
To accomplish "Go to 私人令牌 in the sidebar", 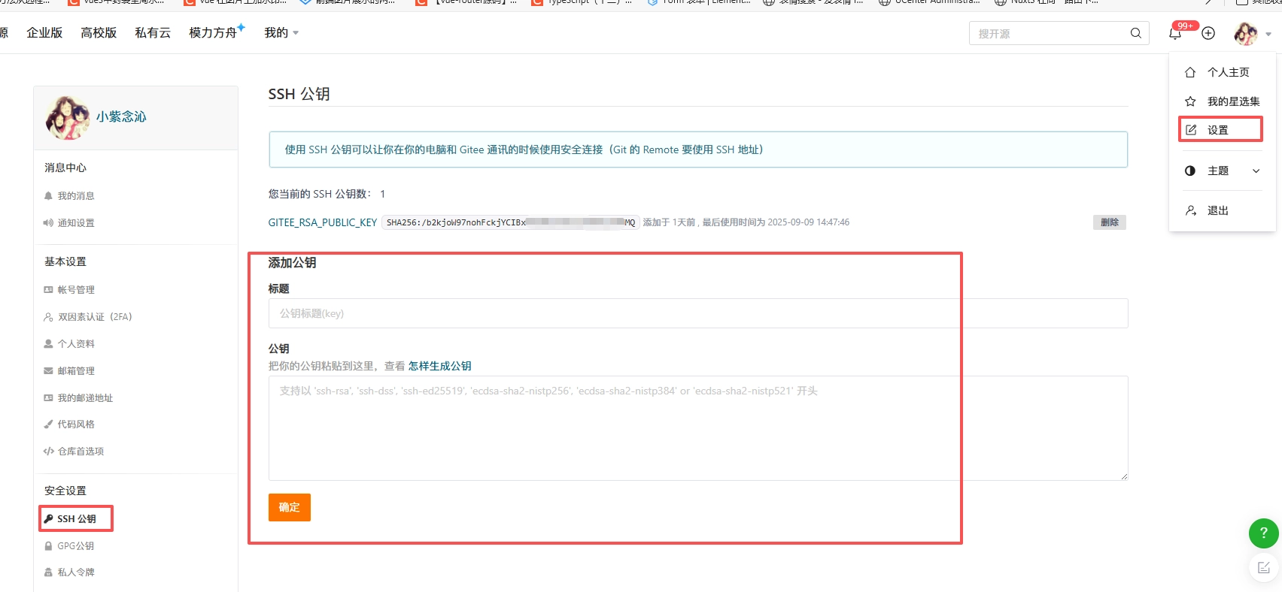I will click(x=76, y=572).
